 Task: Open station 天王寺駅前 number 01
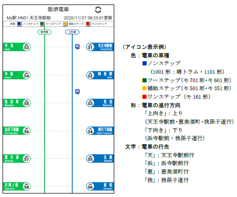tap(100, 47)
